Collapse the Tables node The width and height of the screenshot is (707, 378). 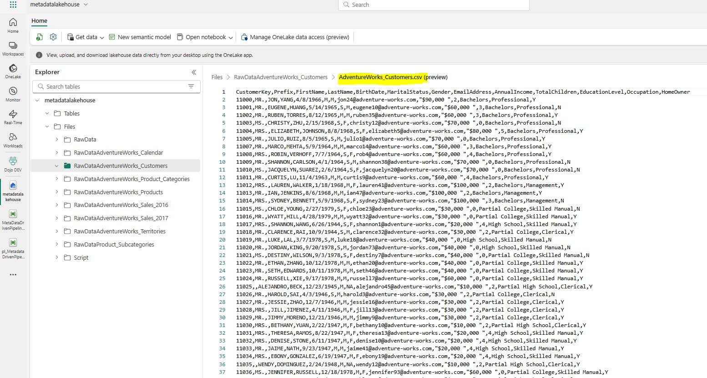tap(47, 114)
